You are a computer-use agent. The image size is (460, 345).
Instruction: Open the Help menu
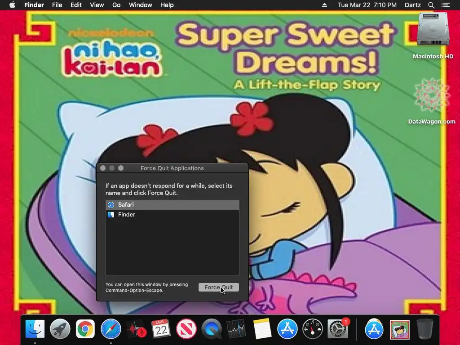[x=167, y=5]
